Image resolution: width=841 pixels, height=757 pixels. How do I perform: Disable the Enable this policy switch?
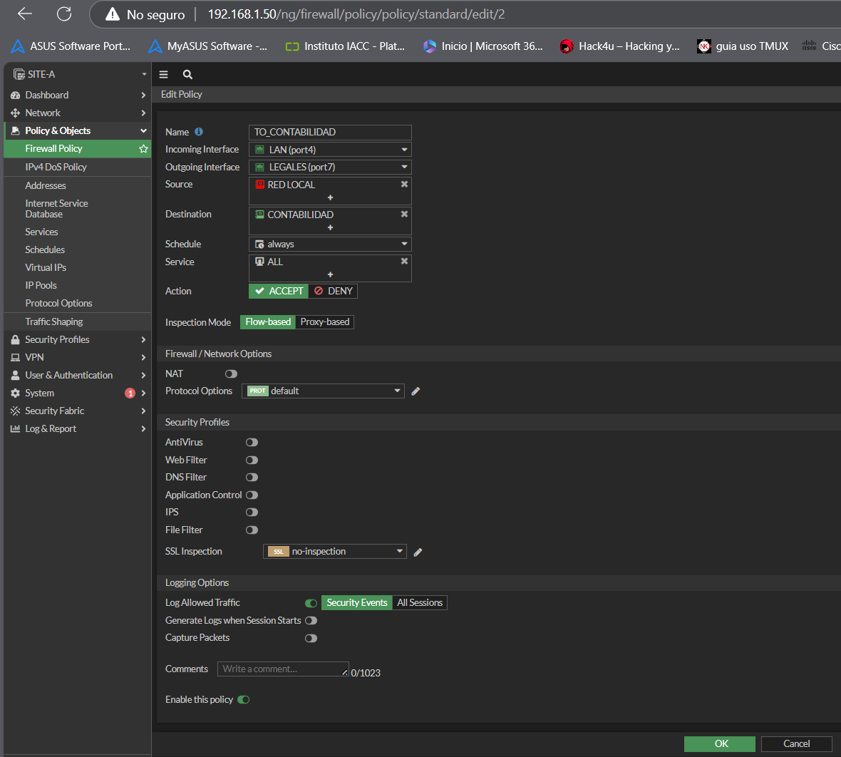pyautogui.click(x=244, y=700)
